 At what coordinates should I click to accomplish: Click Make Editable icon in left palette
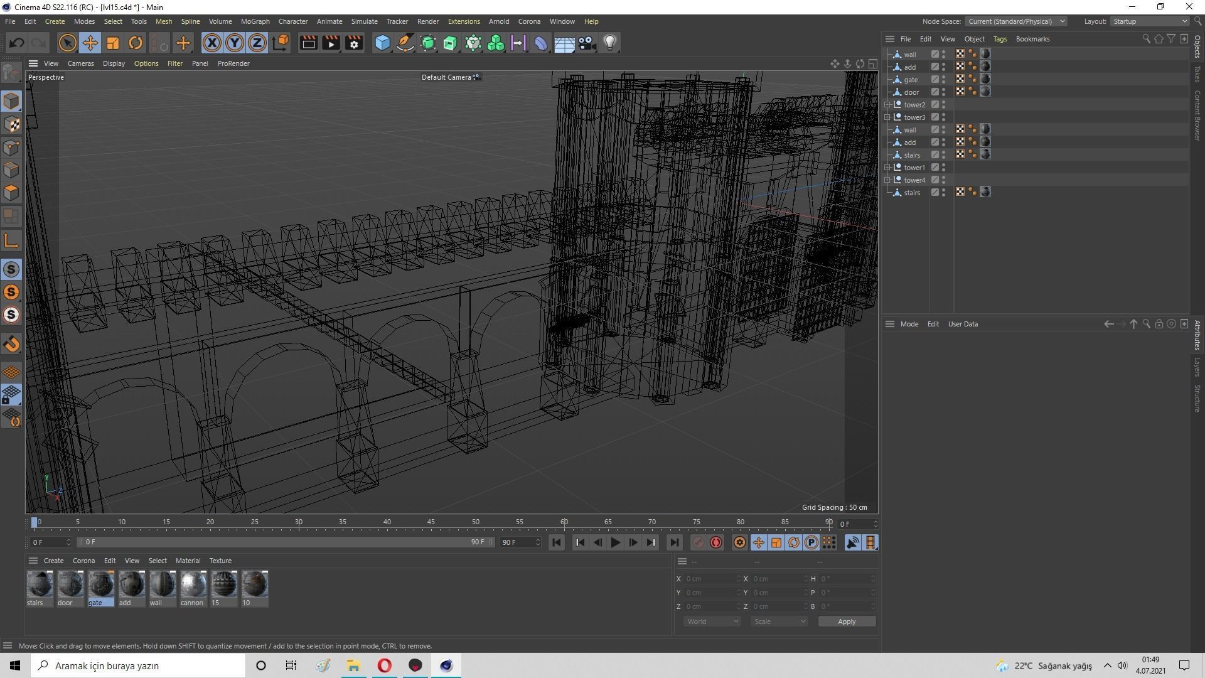coord(11,73)
